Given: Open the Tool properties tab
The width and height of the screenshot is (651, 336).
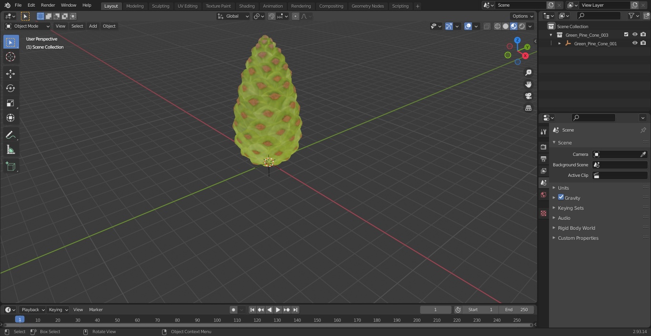Looking at the screenshot, I should tap(543, 132).
